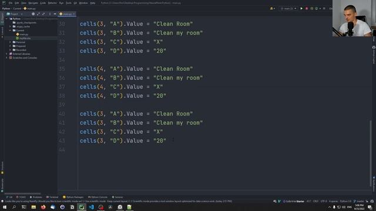Screen dimensions: 376x211
Task: Open the File menu
Action: pyautogui.click(x=11, y=3)
